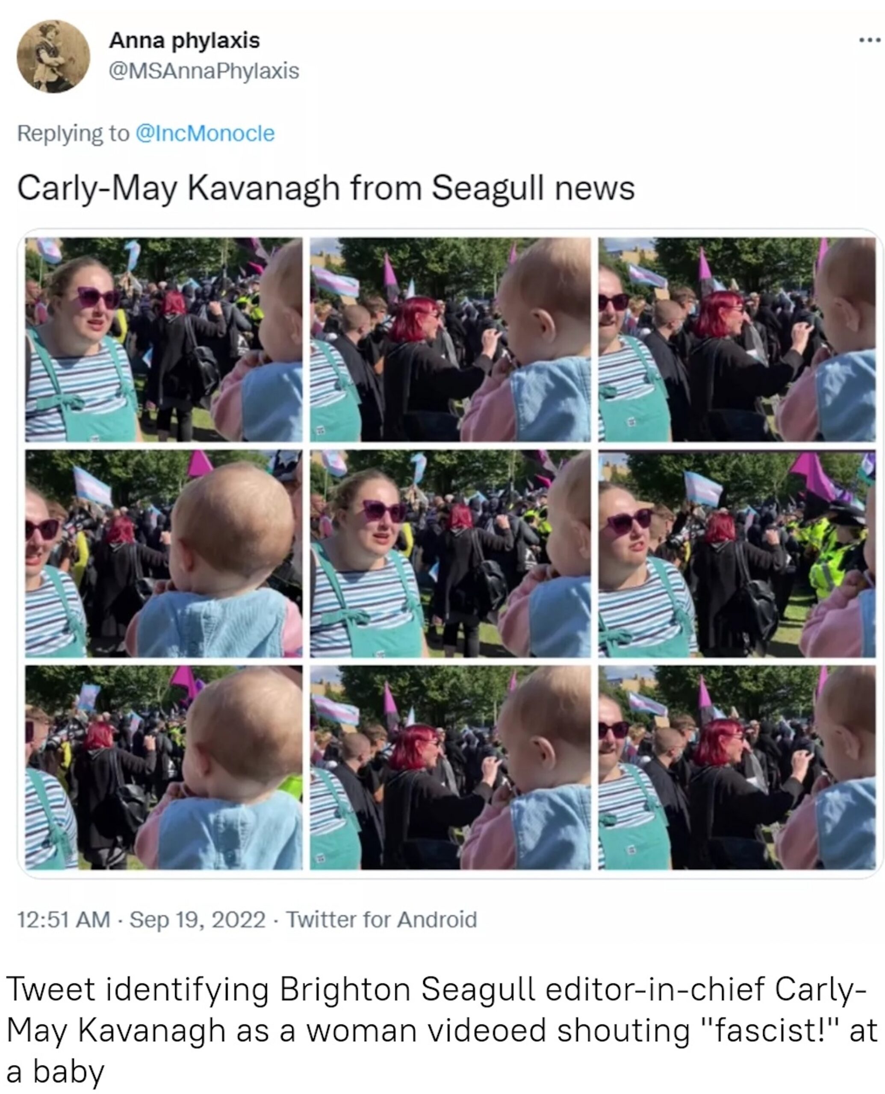Open top-right photo in the image grid
This screenshot has height=1094, width=885.
coord(737,339)
